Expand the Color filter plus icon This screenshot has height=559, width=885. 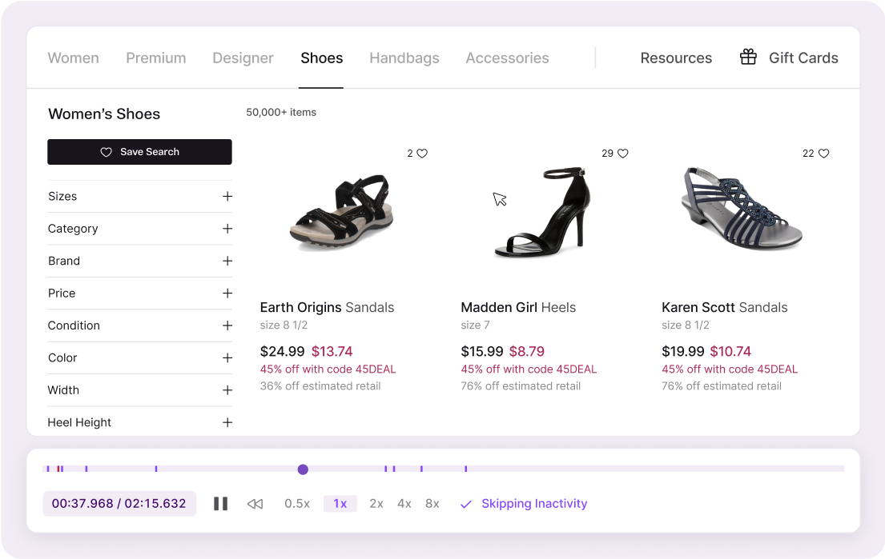click(227, 358)
